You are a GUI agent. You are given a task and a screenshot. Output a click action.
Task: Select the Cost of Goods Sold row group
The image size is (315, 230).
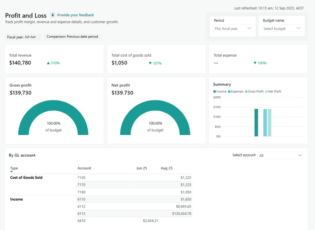pos(26,178)
